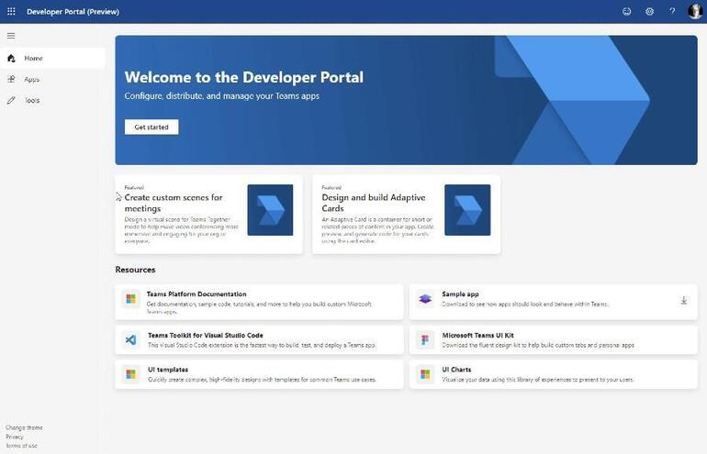The image size is (707, 454).
Task: Open the user profile avatar
Action: [695, 11]
